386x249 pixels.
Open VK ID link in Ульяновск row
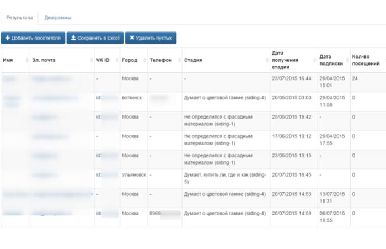(99, 175)
